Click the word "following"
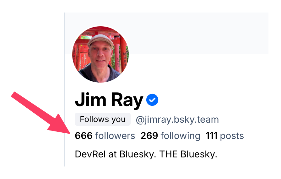 pyautogui.click(x=181, y=136)
